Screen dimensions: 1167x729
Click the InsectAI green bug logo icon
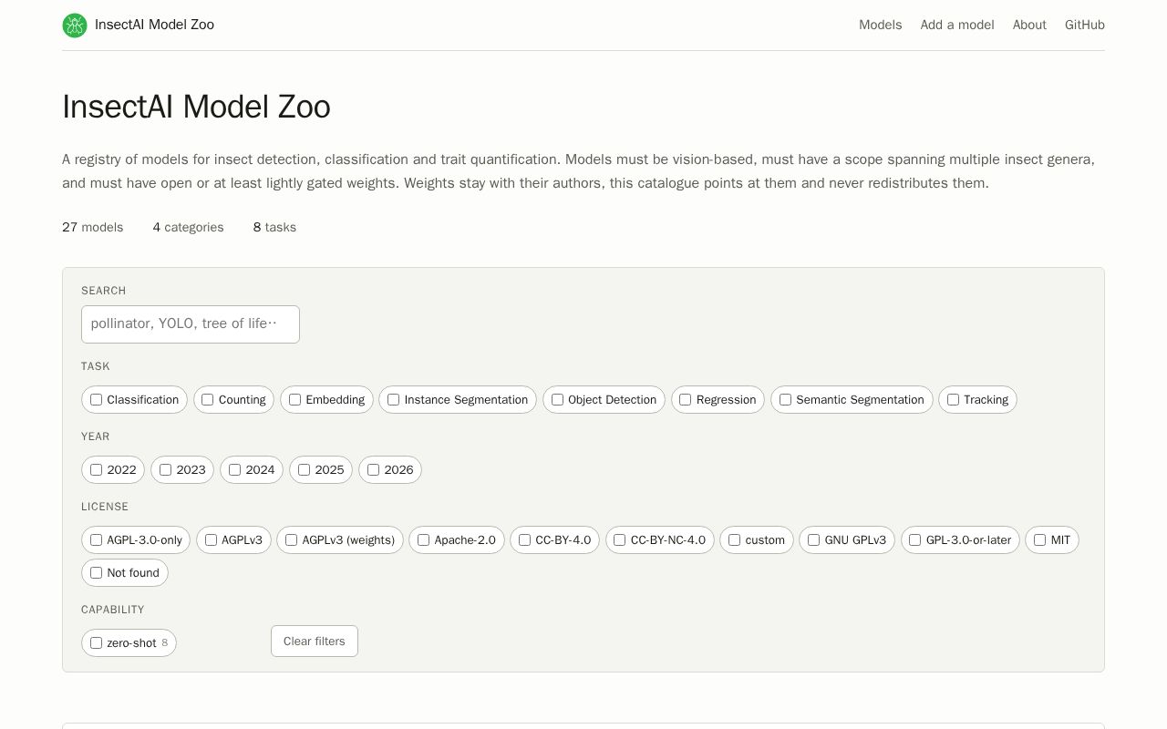pyautogui.click(x=75, y=26)
